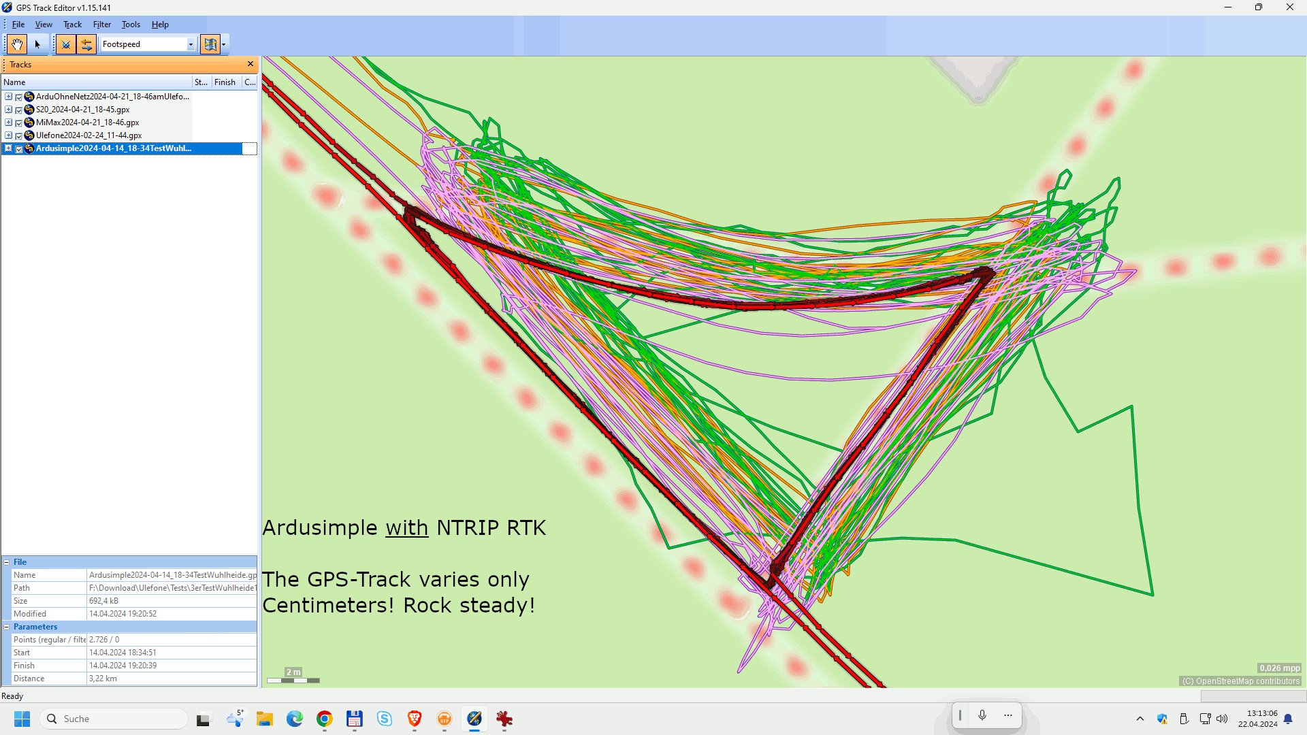Image resolution: width=1307 pixels, height=735 pixels.
Task: Show hidden system tray icons
Action: coord(1140,719)
